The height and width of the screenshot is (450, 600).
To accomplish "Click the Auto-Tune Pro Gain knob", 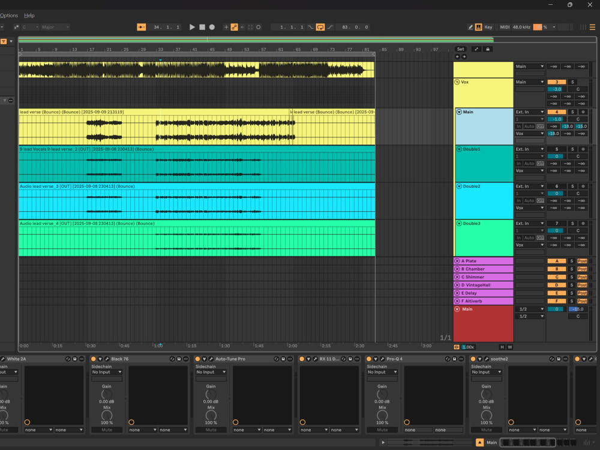I will [211, 394].
